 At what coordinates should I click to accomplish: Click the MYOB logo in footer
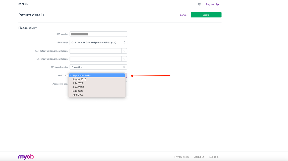(26, 157)
